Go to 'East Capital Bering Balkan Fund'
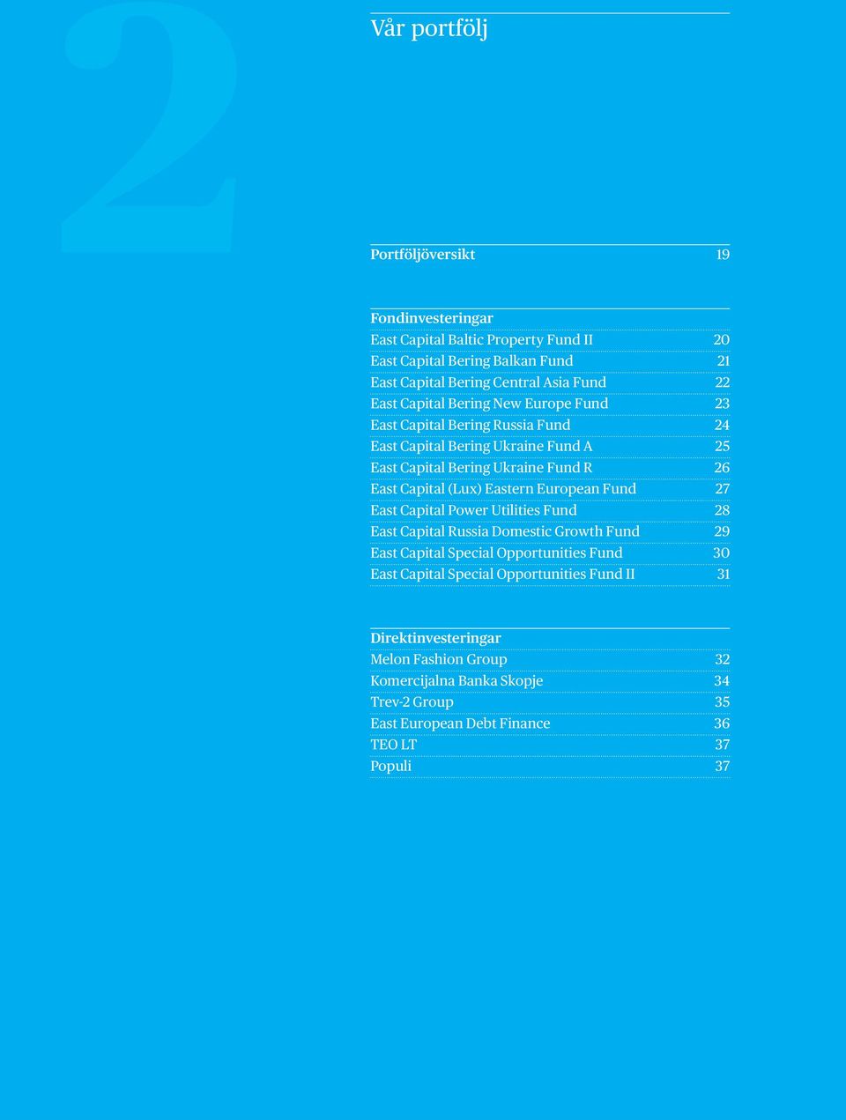 (x=471, y=361)
